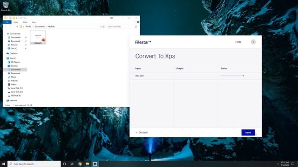Screen dimensions: 298x167
Task: Go up one folder with Up arrow
Action: (17, 27)
